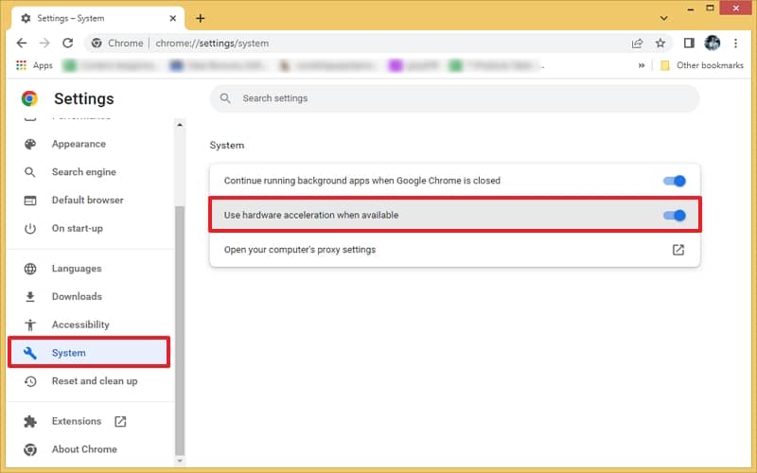757x473 pixels.
Task: Open About Chrome page
Action: 84,449
